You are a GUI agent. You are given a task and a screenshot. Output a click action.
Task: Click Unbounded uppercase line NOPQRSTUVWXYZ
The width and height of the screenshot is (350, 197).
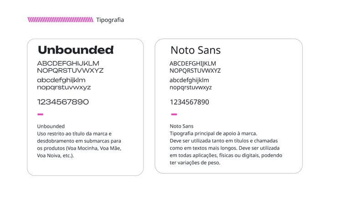tap(70, 71)
